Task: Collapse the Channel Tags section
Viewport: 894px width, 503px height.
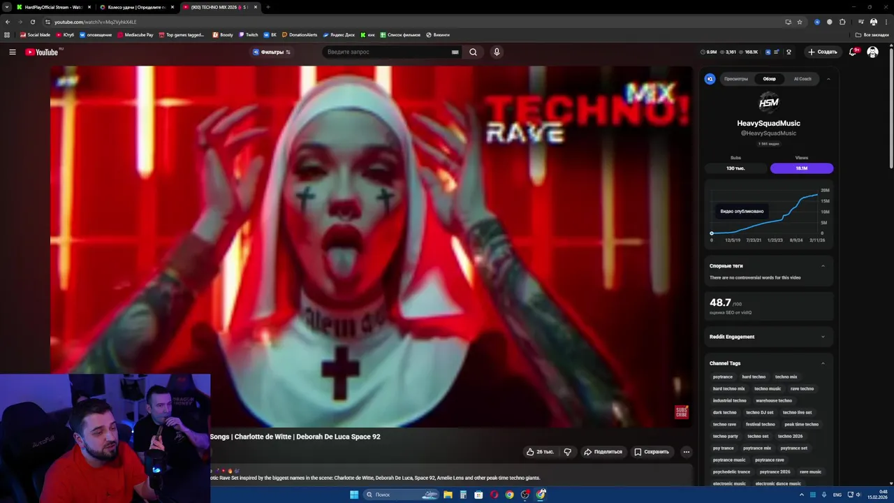Action: click(x=823, y=363)
